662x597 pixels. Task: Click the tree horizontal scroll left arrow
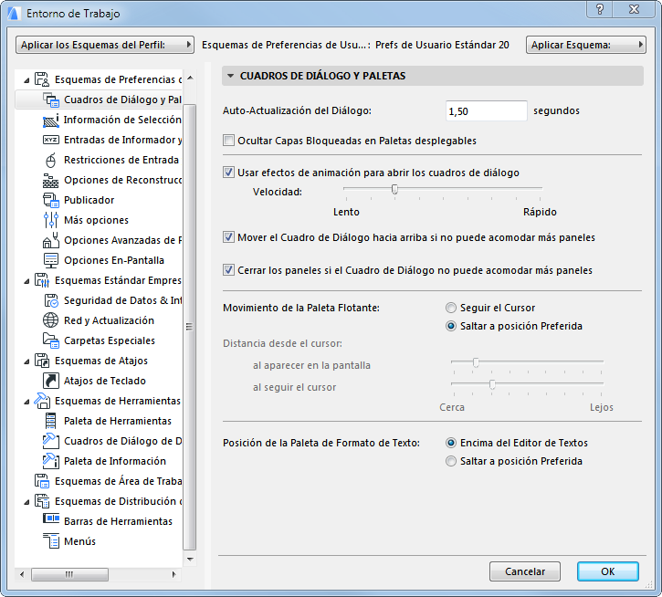(x=23, y=574)
